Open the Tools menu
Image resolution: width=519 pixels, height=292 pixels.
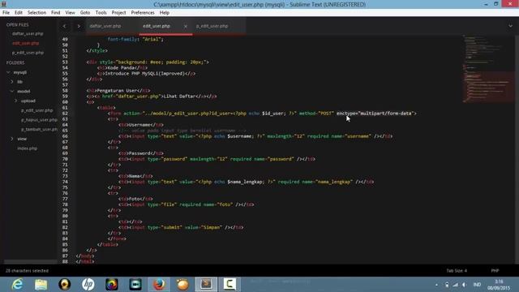point(101,13)
